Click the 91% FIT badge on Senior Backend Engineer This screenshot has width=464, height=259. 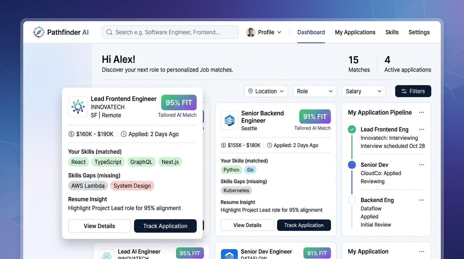[315, 117]
